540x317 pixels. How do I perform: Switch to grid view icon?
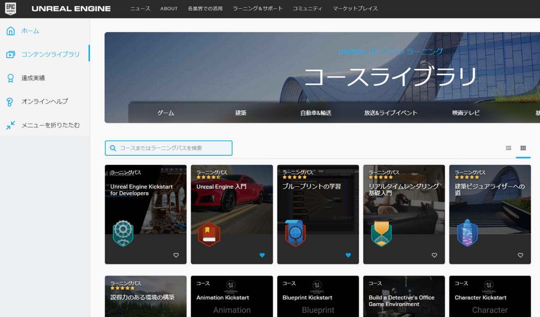tap(523, 148)
